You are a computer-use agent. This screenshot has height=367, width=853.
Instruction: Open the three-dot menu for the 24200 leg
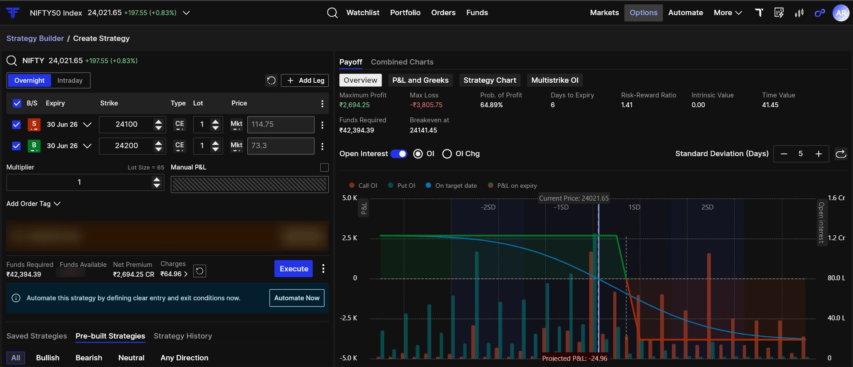click(322, 146)
